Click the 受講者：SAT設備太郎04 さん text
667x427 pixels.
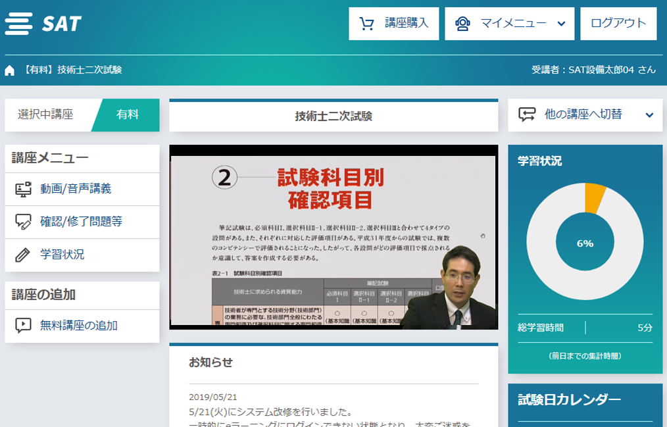click(x=593, y=70)
